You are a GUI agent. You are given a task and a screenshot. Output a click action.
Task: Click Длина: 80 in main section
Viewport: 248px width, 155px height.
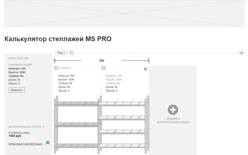pos(64,87)
